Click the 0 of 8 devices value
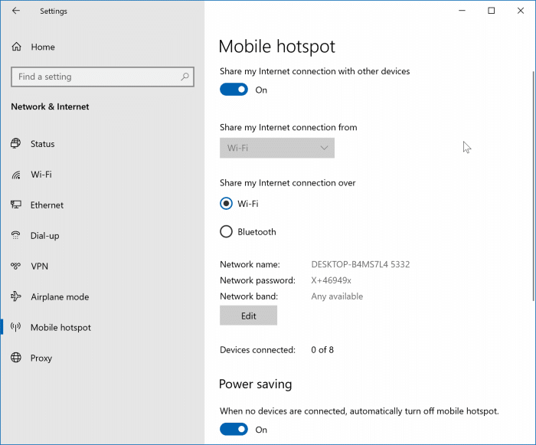 click(322, 350)
